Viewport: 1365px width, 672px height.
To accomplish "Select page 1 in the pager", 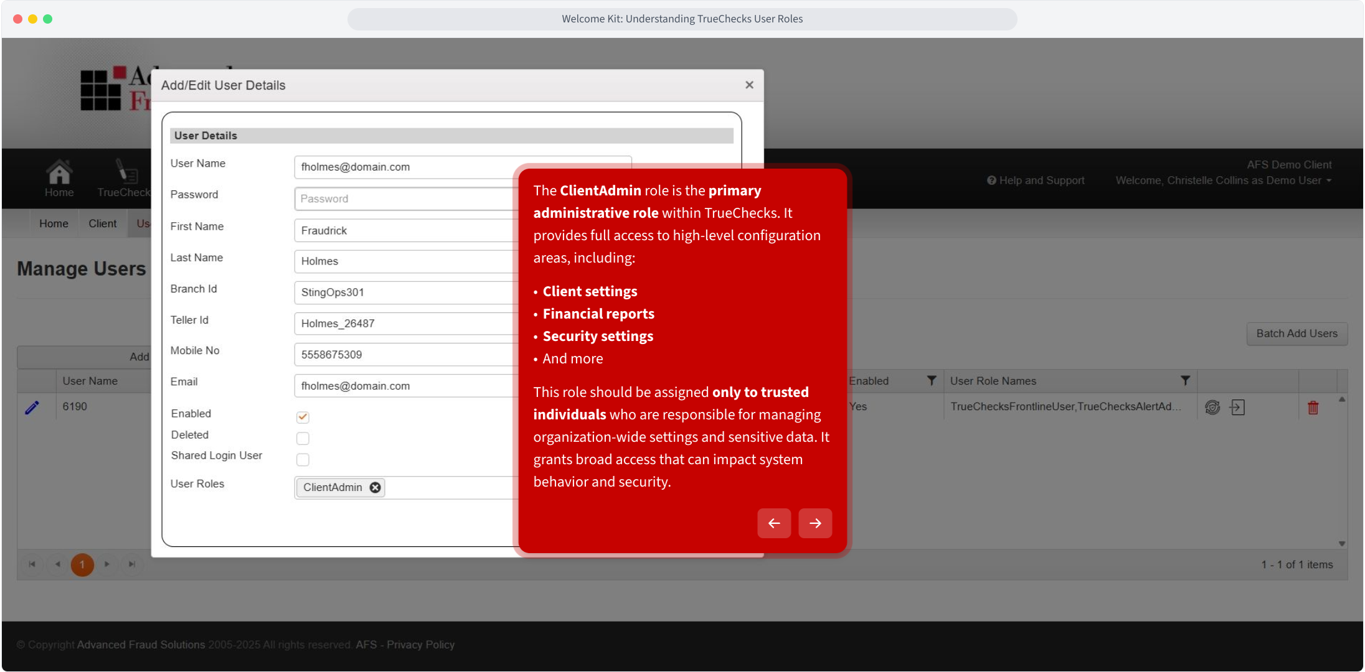I will pos(82,564).
